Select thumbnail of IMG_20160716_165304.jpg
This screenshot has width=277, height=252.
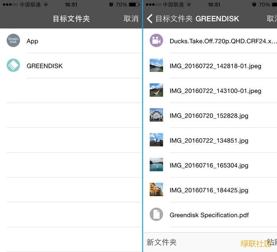[156, 165]
